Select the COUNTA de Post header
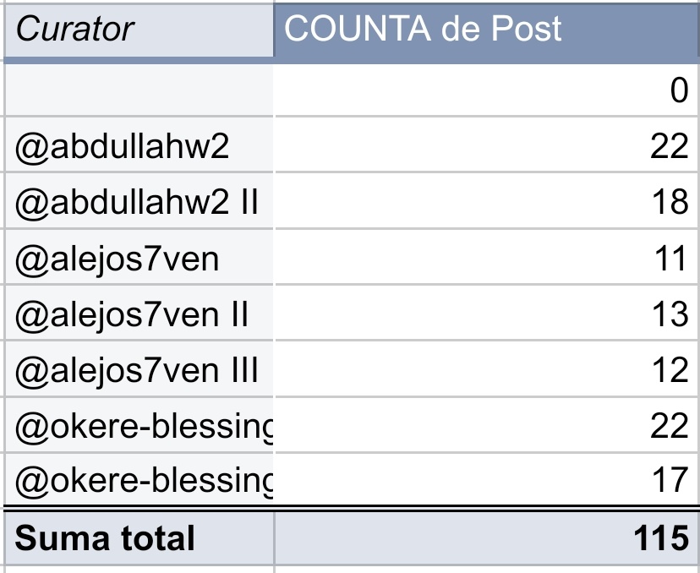The width and height of the screenshot is (700, 573). (487, 30)
